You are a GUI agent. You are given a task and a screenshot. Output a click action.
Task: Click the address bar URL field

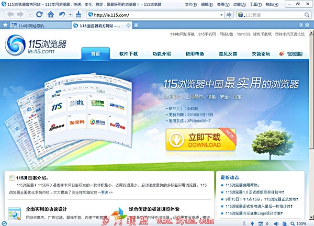154,15
